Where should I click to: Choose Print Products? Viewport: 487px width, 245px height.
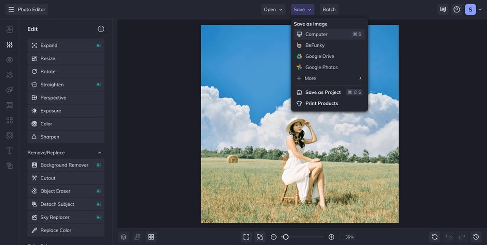(329, 103)
